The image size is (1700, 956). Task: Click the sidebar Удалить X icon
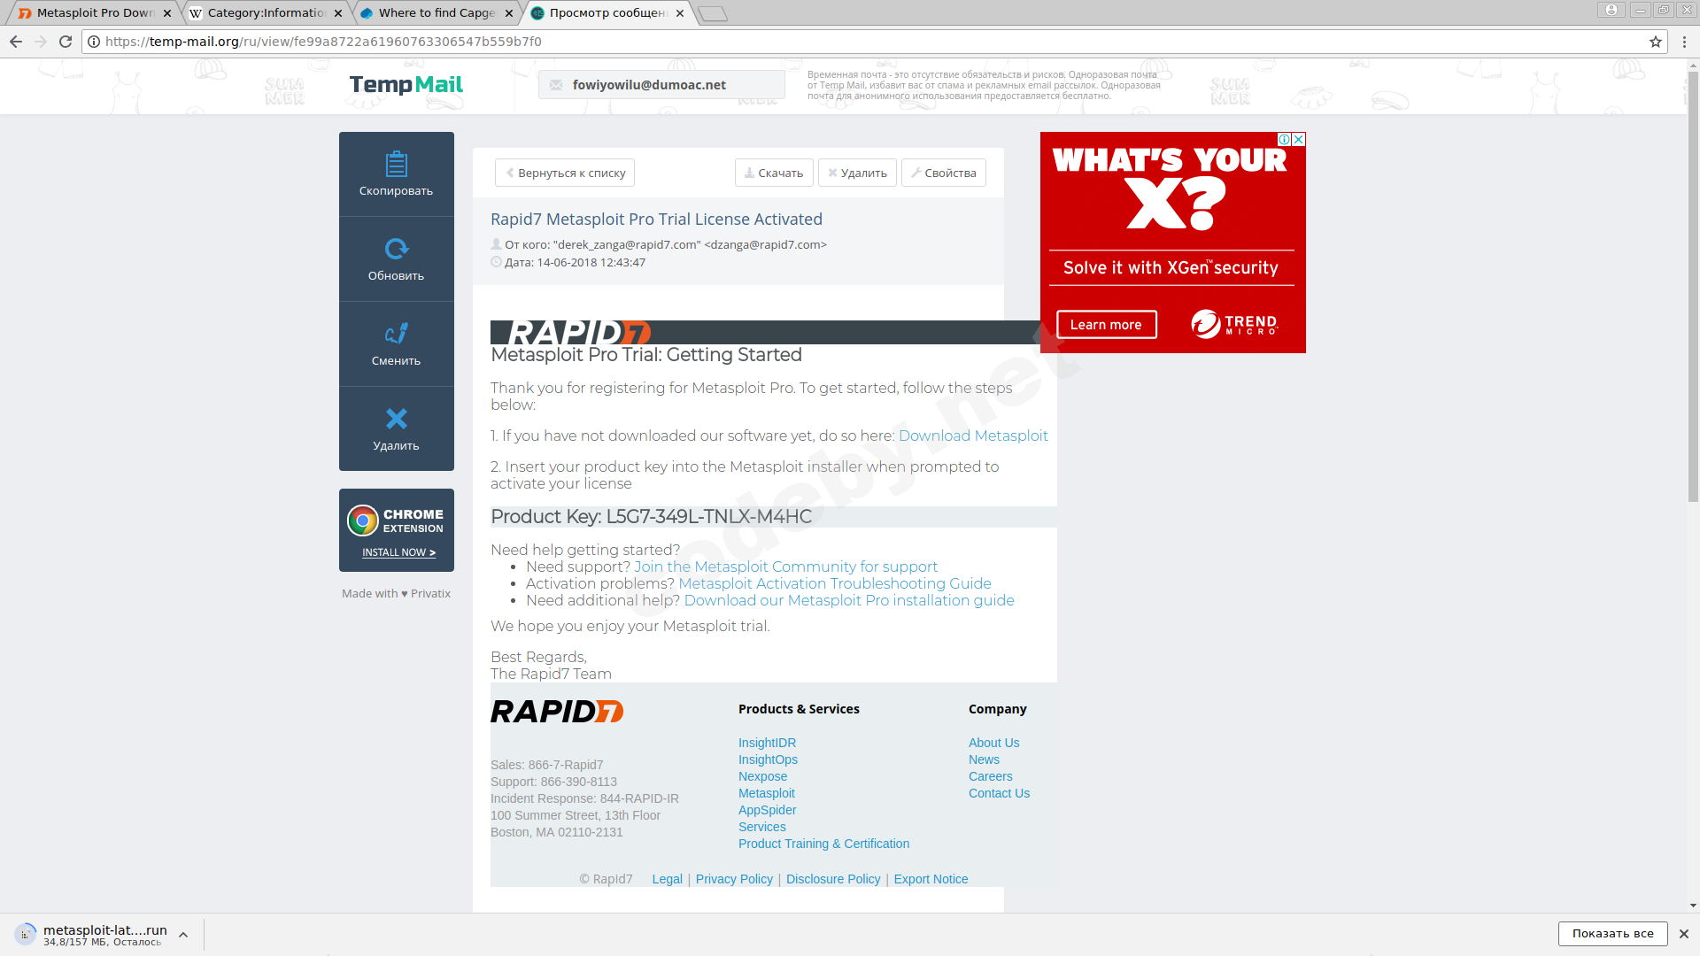[x=396, y=419]
